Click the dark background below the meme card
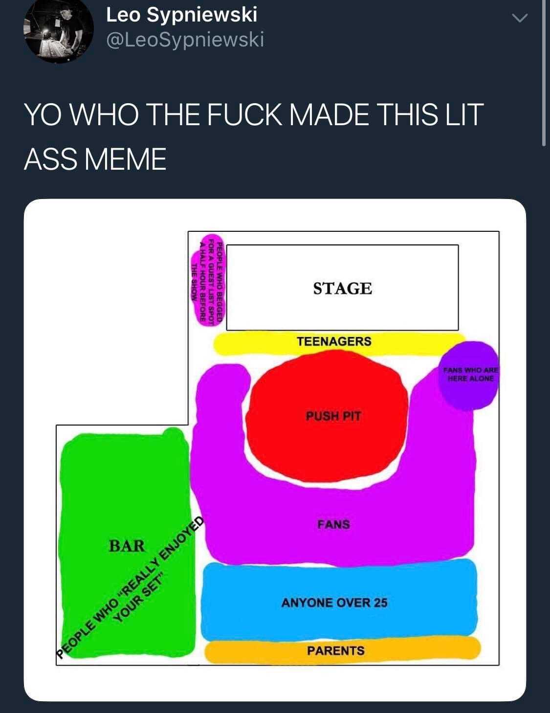This screenshot has height=713, width=550. coord(274,707)
